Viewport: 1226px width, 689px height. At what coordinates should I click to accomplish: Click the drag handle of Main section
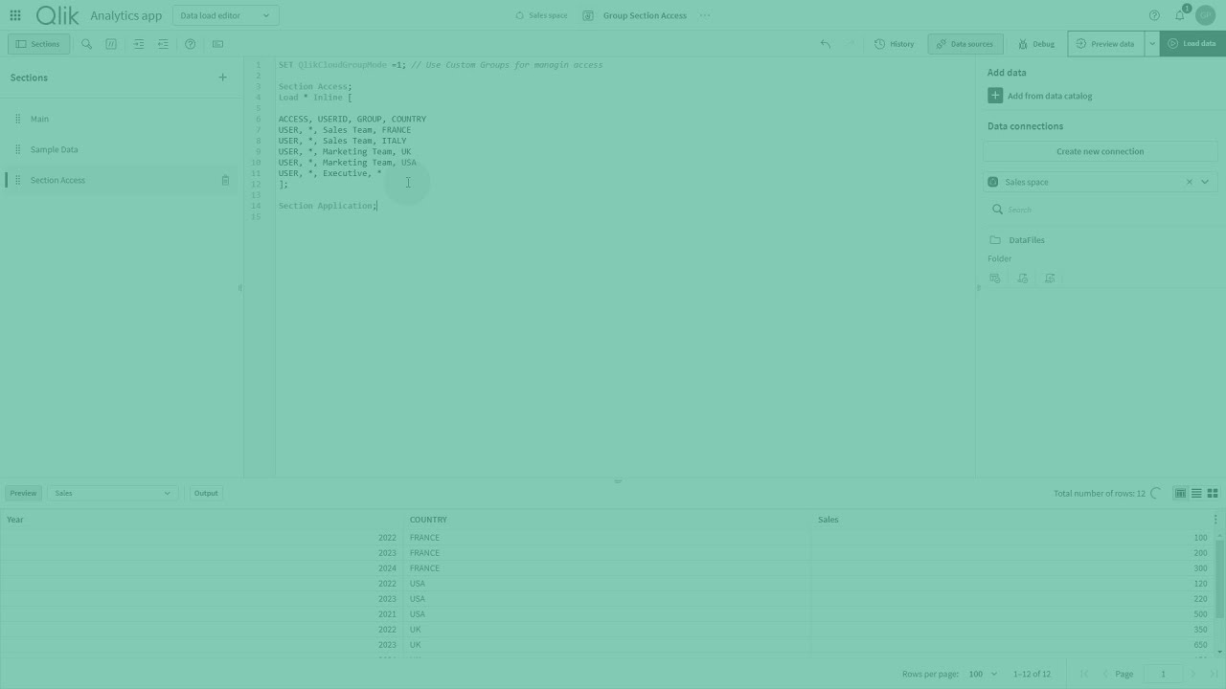point(17,119)
